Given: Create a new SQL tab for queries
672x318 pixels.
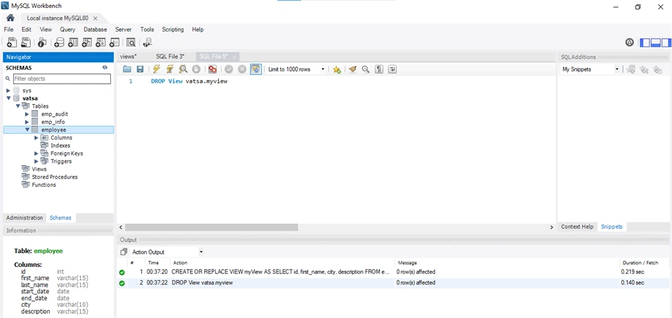Looking at the screenshot, I should [12, 42].
